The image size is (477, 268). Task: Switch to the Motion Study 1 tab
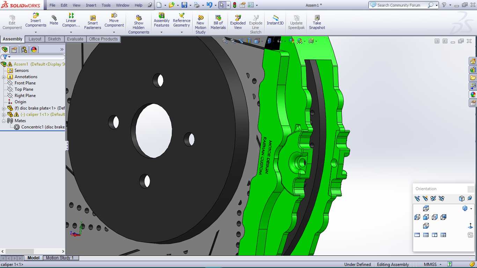pos(60,258)
